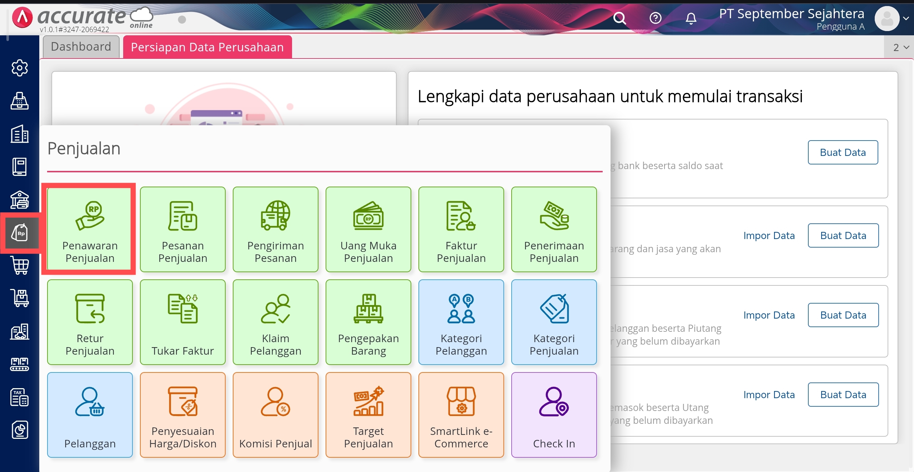914x472 pixels.
Task: Switch to the Dashboard tab
Action: (x=81, y=47)
